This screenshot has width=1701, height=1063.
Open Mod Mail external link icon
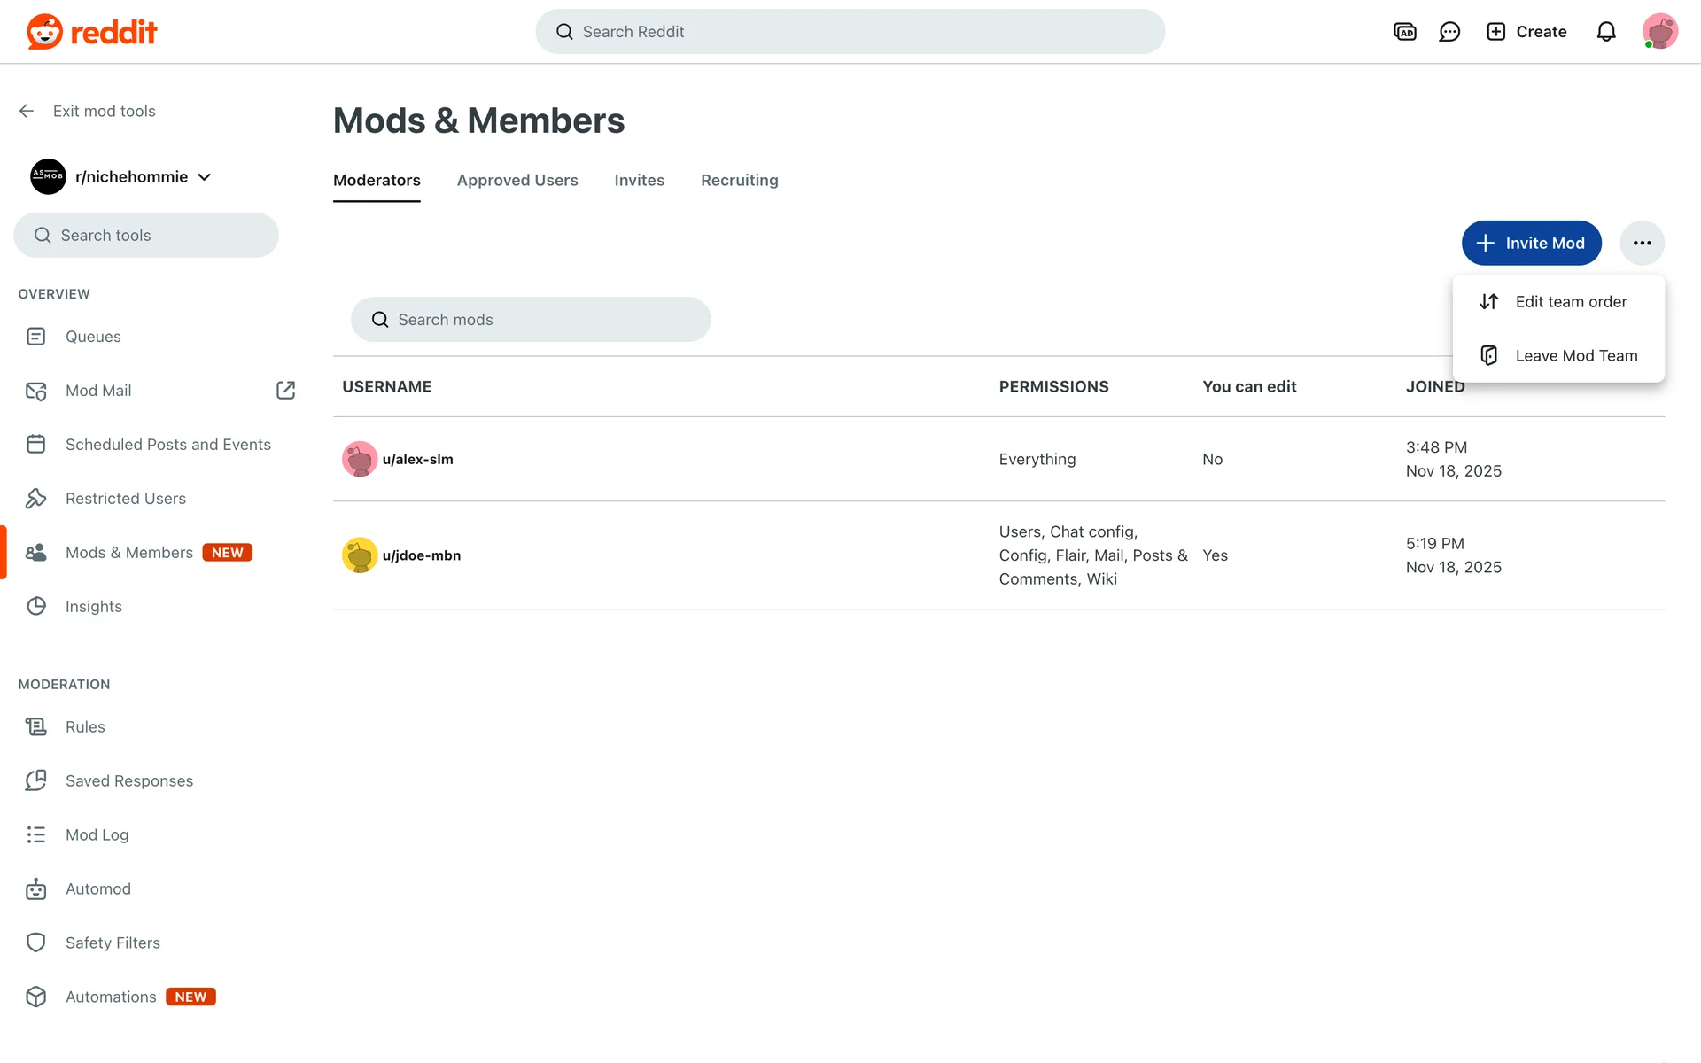coord(285,391)
